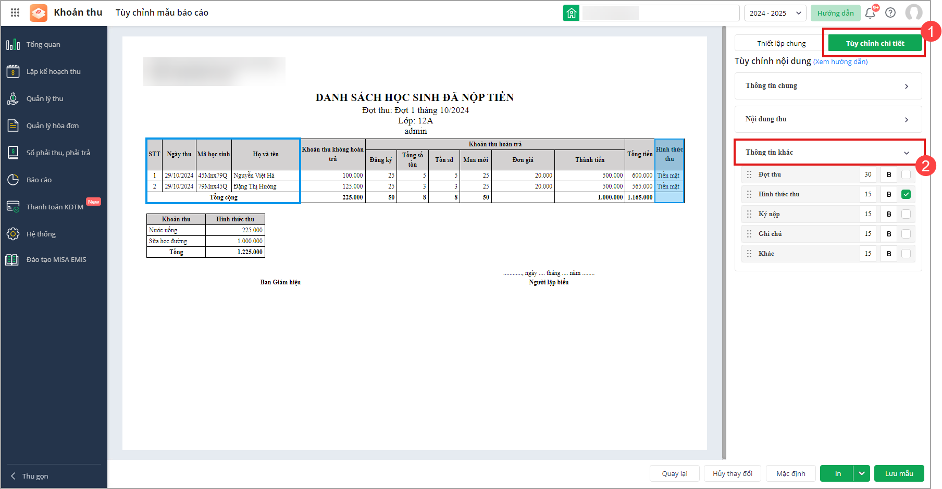This screenshot has height=489, width=942.
Task: Edit the Đợt thu width field
Action: pyautogui.click(x=868, y=174)
